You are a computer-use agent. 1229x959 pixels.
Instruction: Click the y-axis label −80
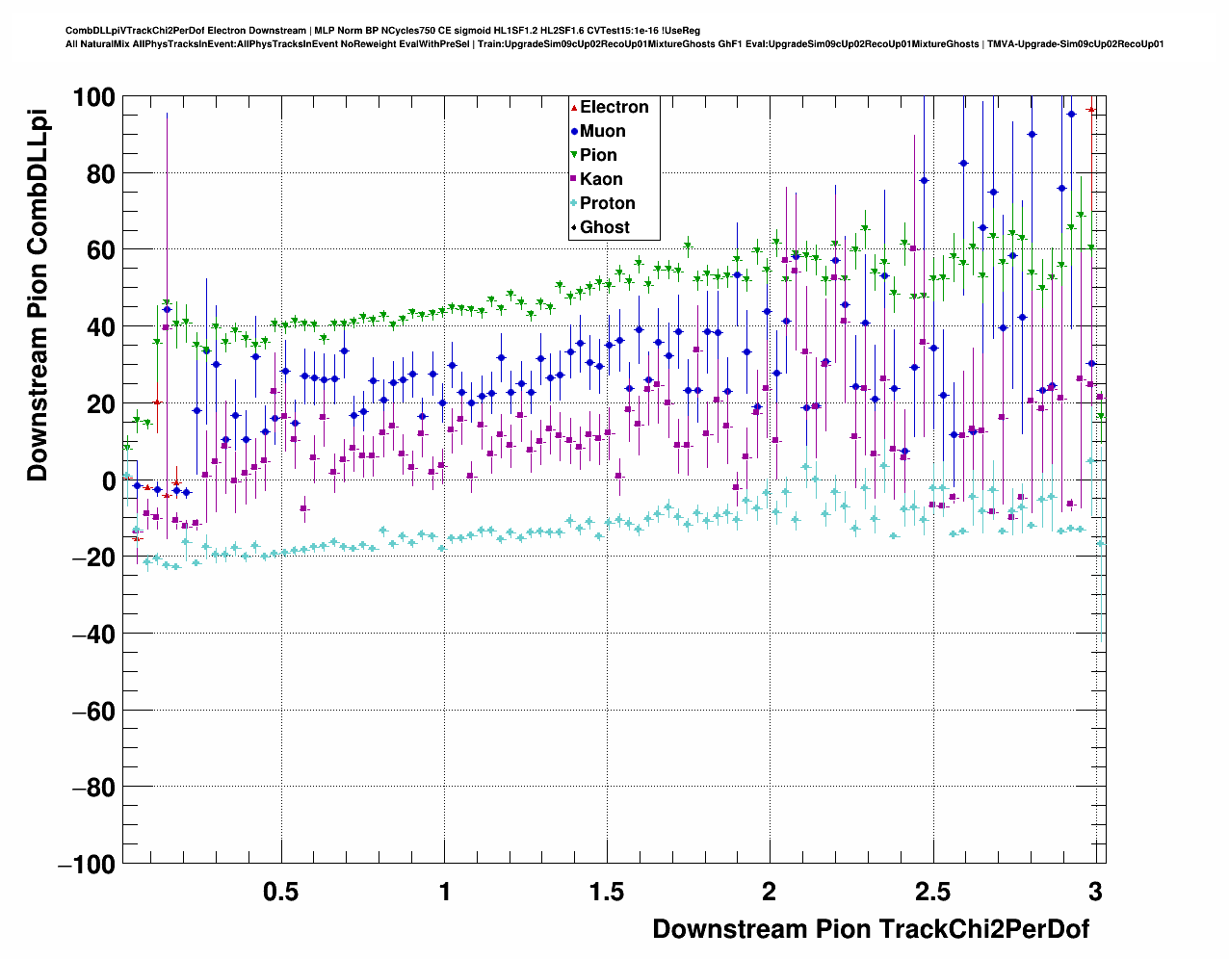pyautogui.click(x=92, y=788)
